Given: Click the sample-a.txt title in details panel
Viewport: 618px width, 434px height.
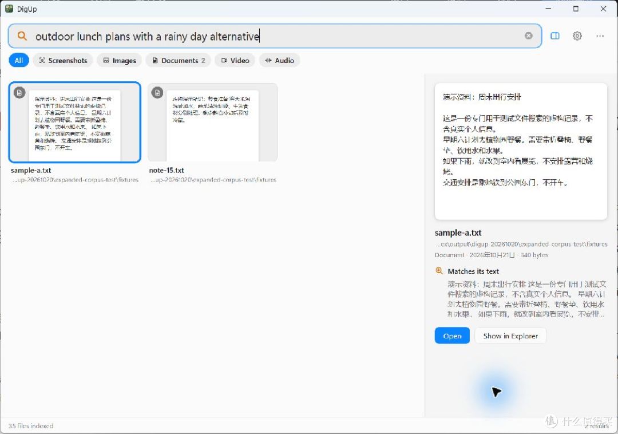Looking at the screenshot, I should click(x=458, y=232).
